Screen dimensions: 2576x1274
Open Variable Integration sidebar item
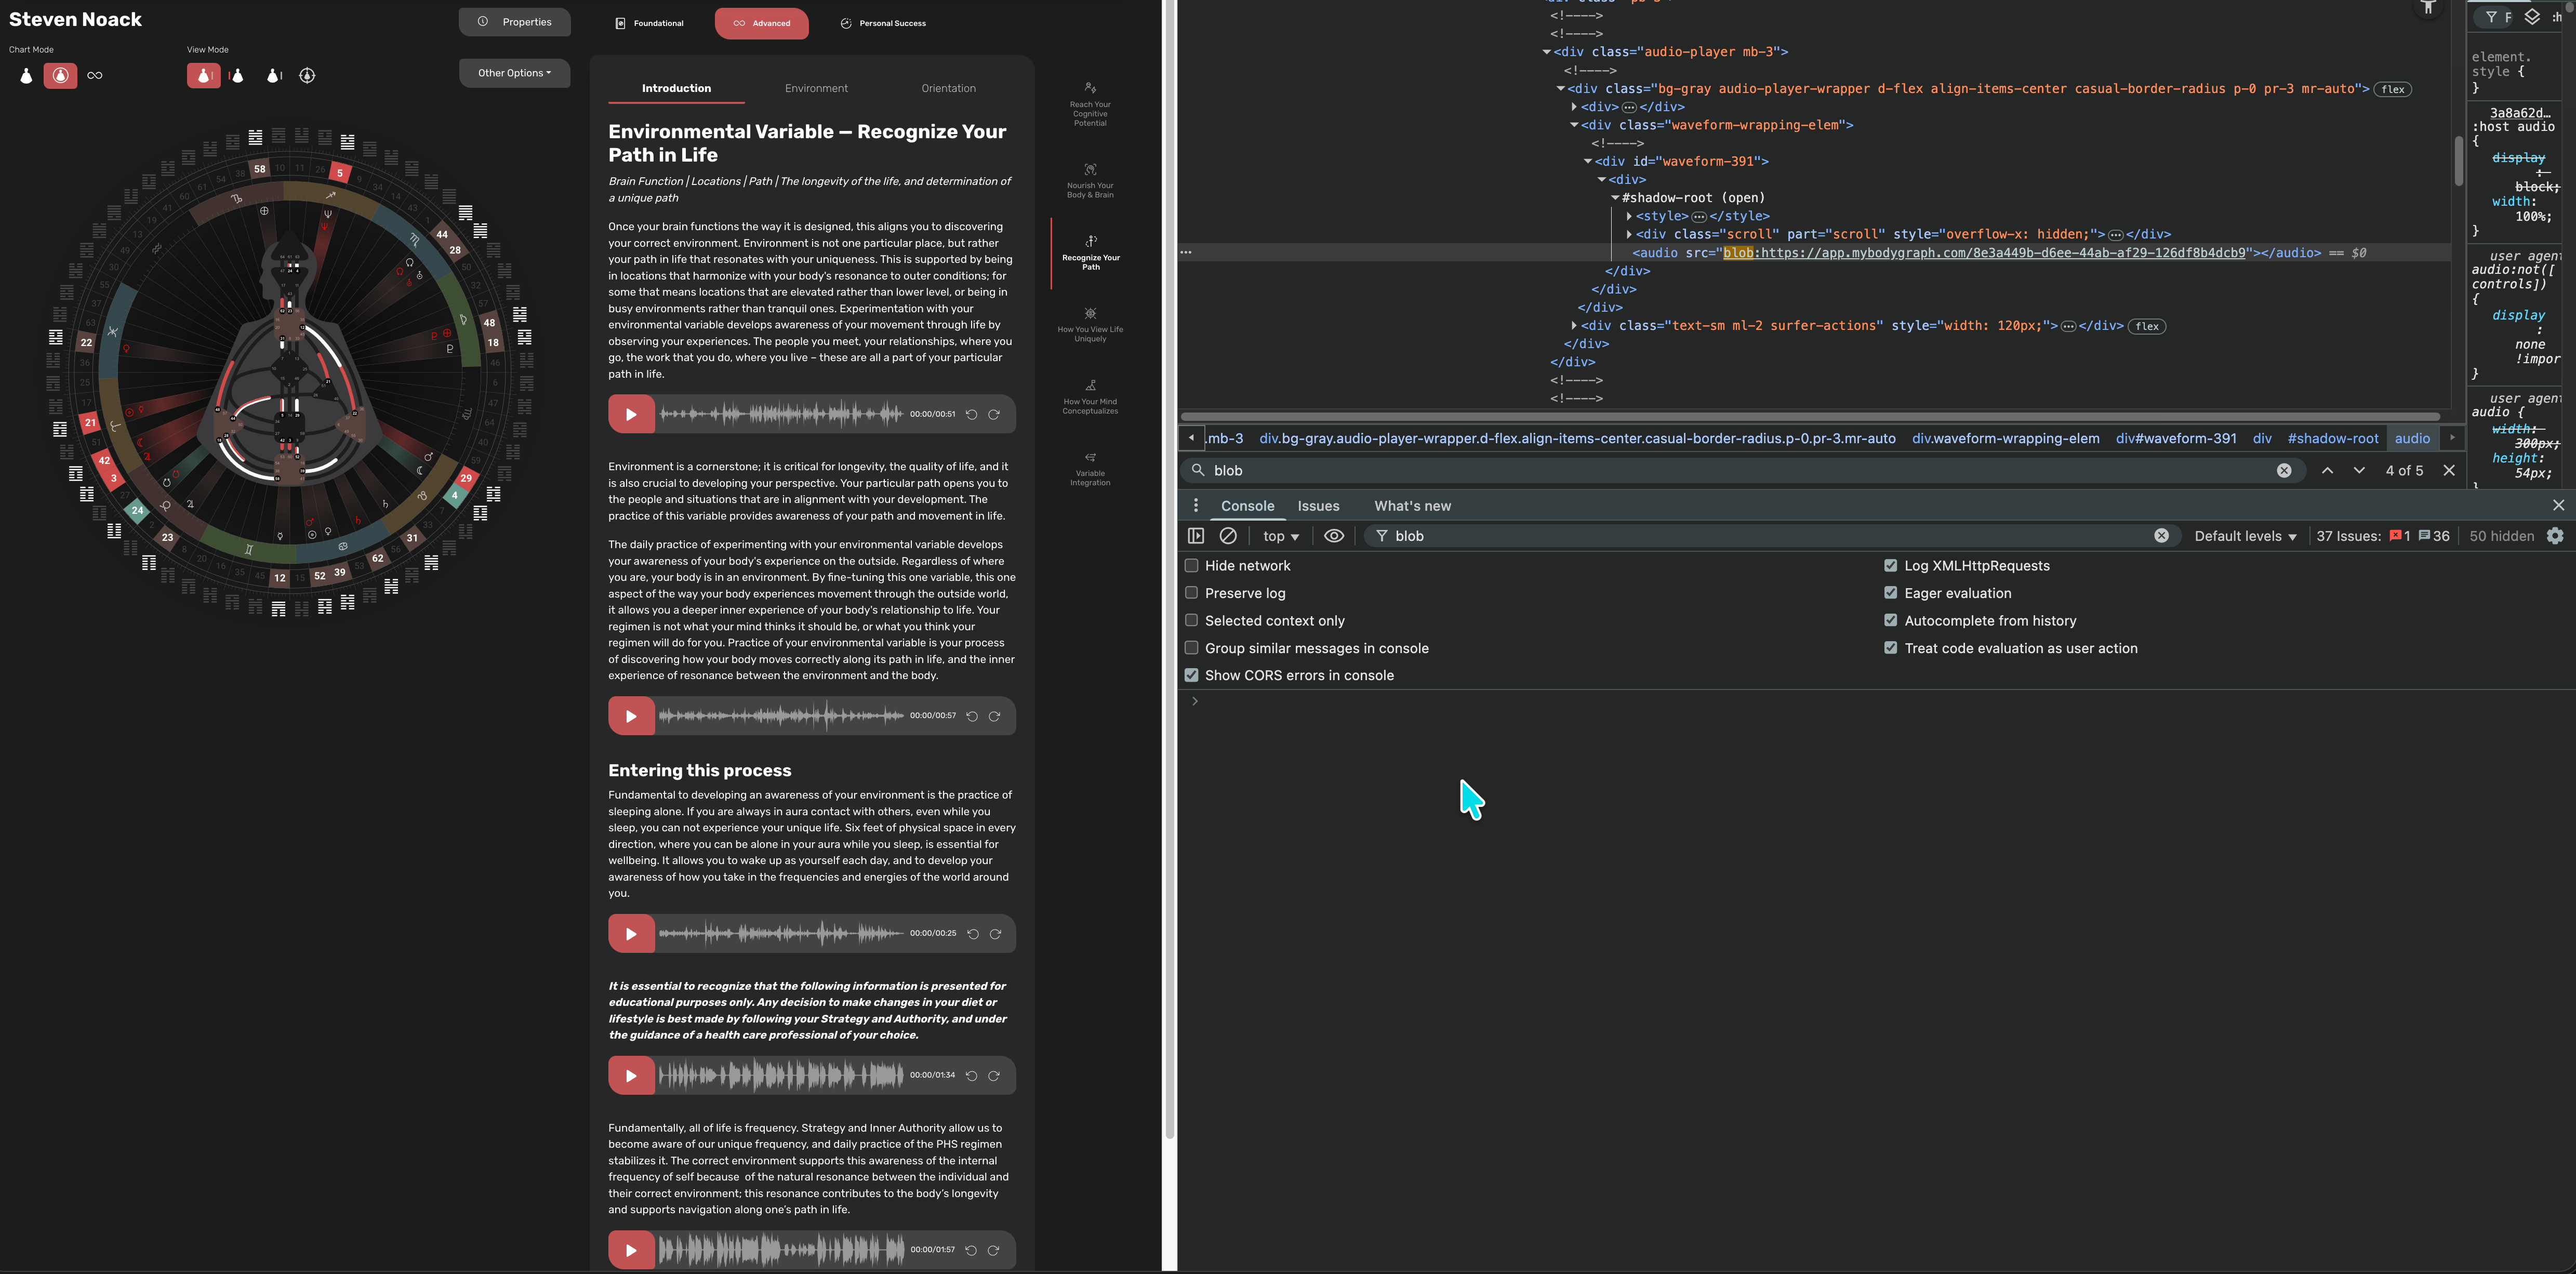1089,468
